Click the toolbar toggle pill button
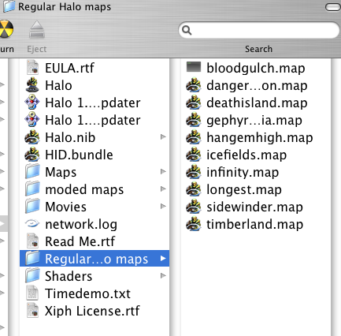The image size is (341, 336). 333,7
